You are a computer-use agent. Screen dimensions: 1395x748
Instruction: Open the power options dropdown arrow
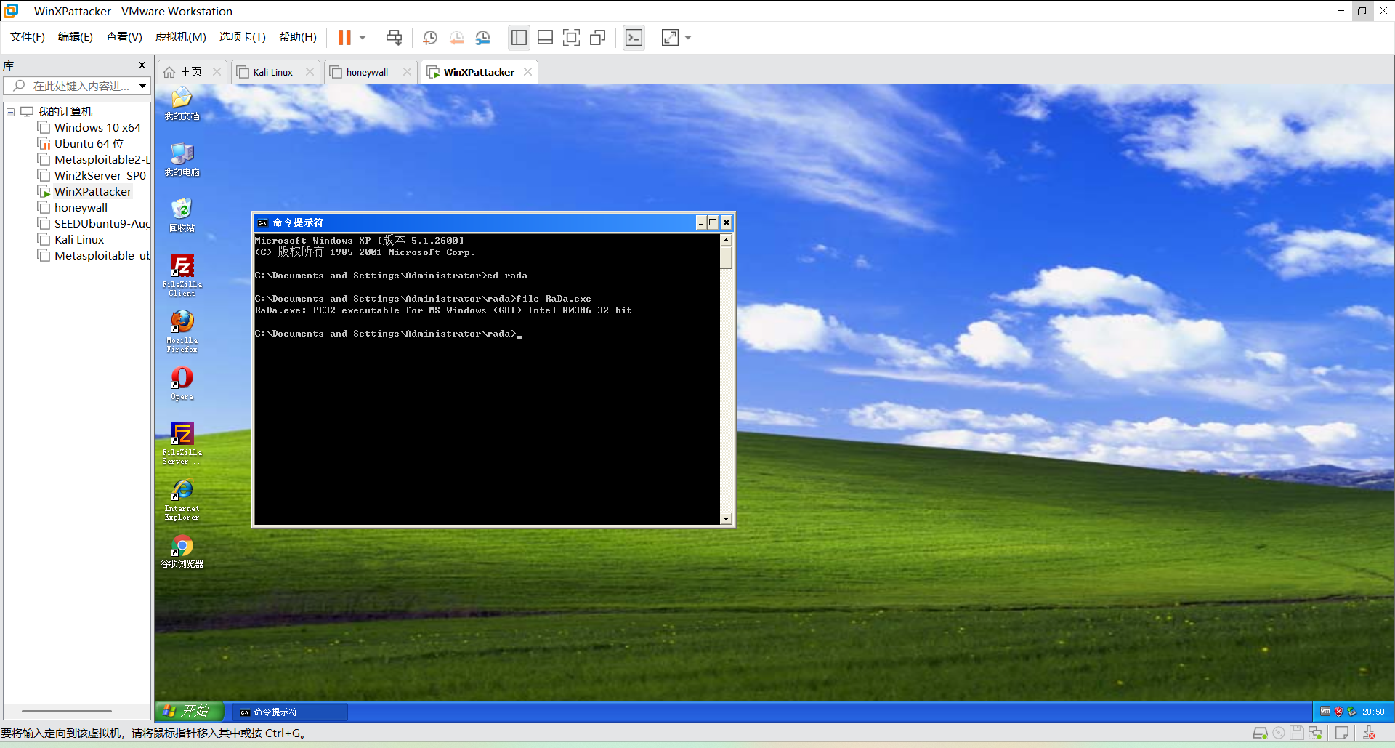[x=363, y=37]
